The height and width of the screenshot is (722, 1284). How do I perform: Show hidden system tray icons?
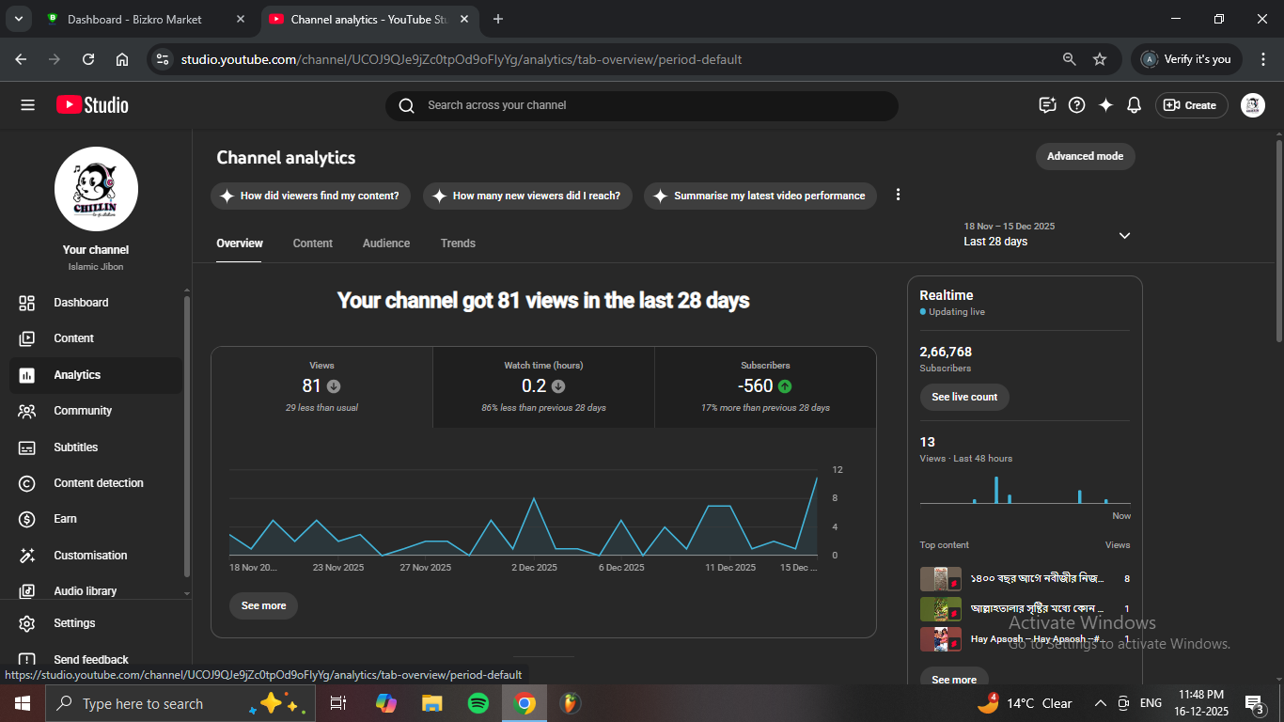tap(1100, 703)
